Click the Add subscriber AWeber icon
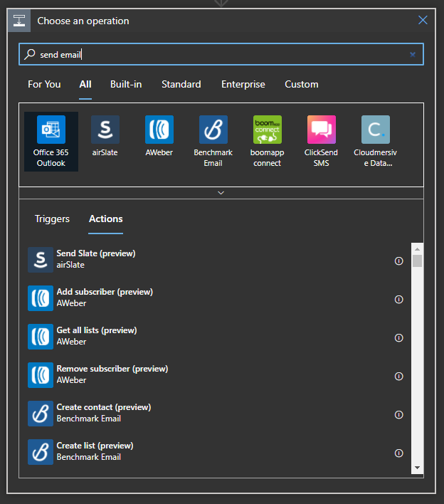444x504 pixels. click(x=41, y=298)
